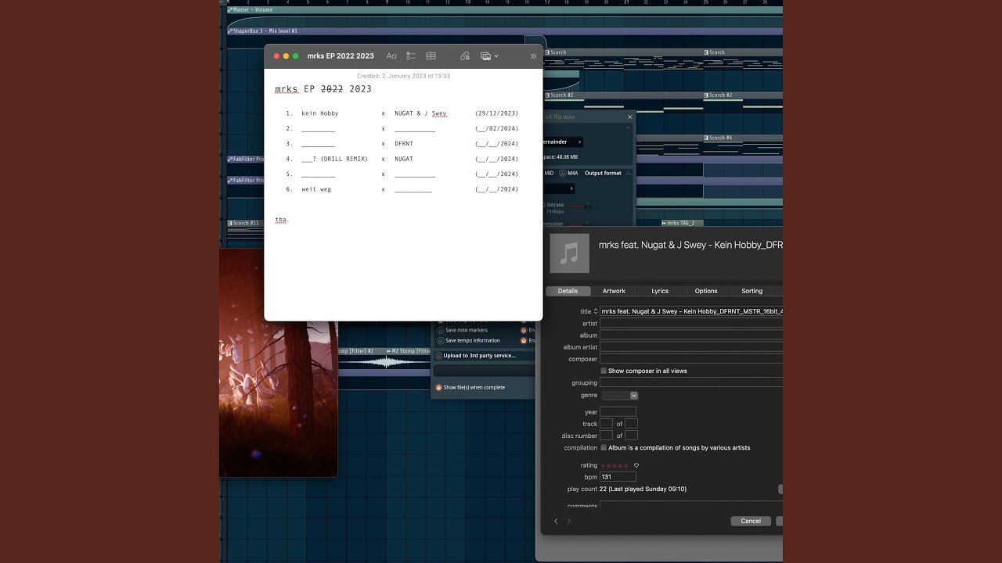1002x563 pixels.
Task: Insert a checklist in the Notes toolbar
Action: click(411, 56)
